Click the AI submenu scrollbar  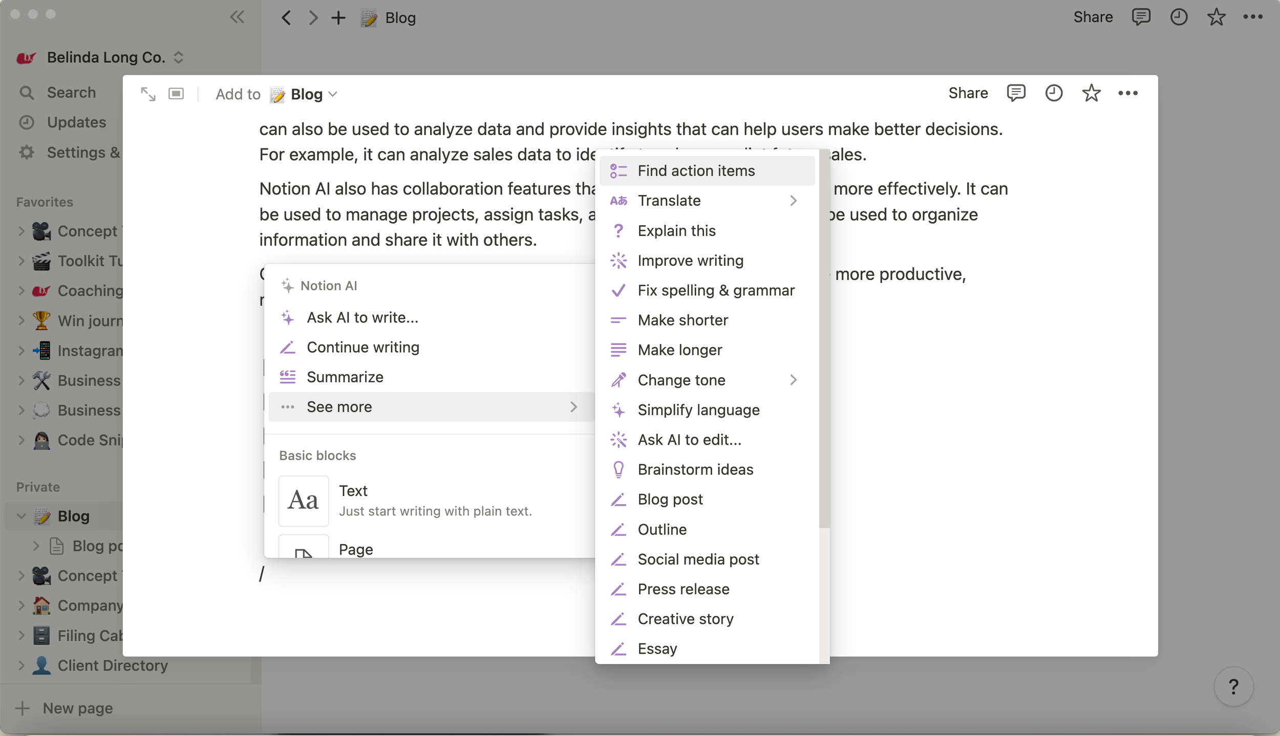[824, 338]
